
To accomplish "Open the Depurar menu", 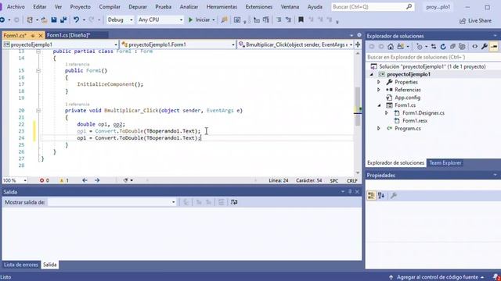I will 138,7.
